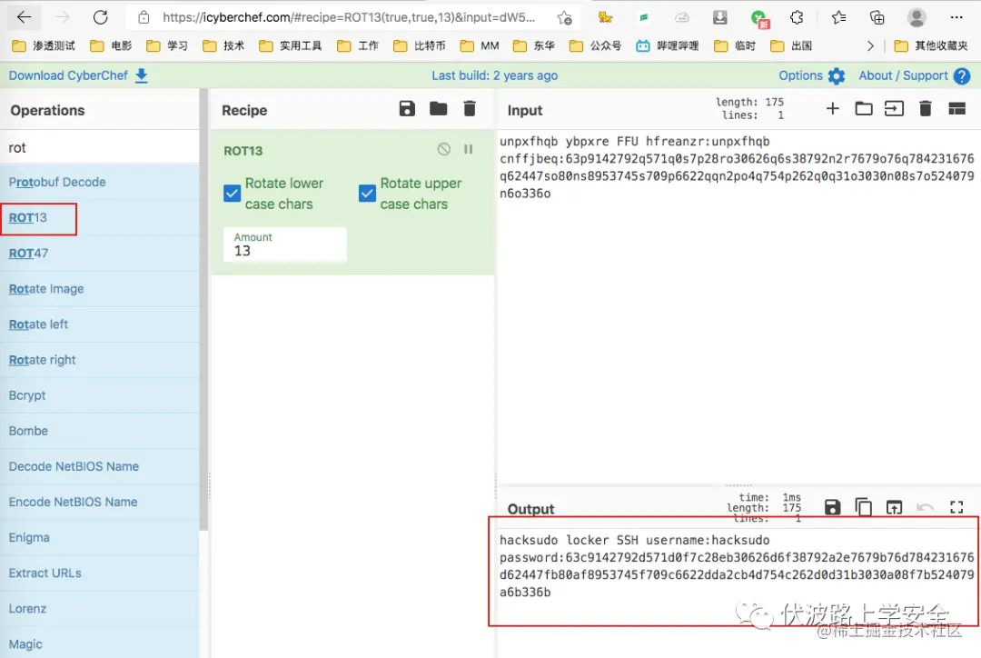Viewport: 981px width, 658px height.
Task: Click the operations list scrollbar
Action: click(x=203, y=310)
